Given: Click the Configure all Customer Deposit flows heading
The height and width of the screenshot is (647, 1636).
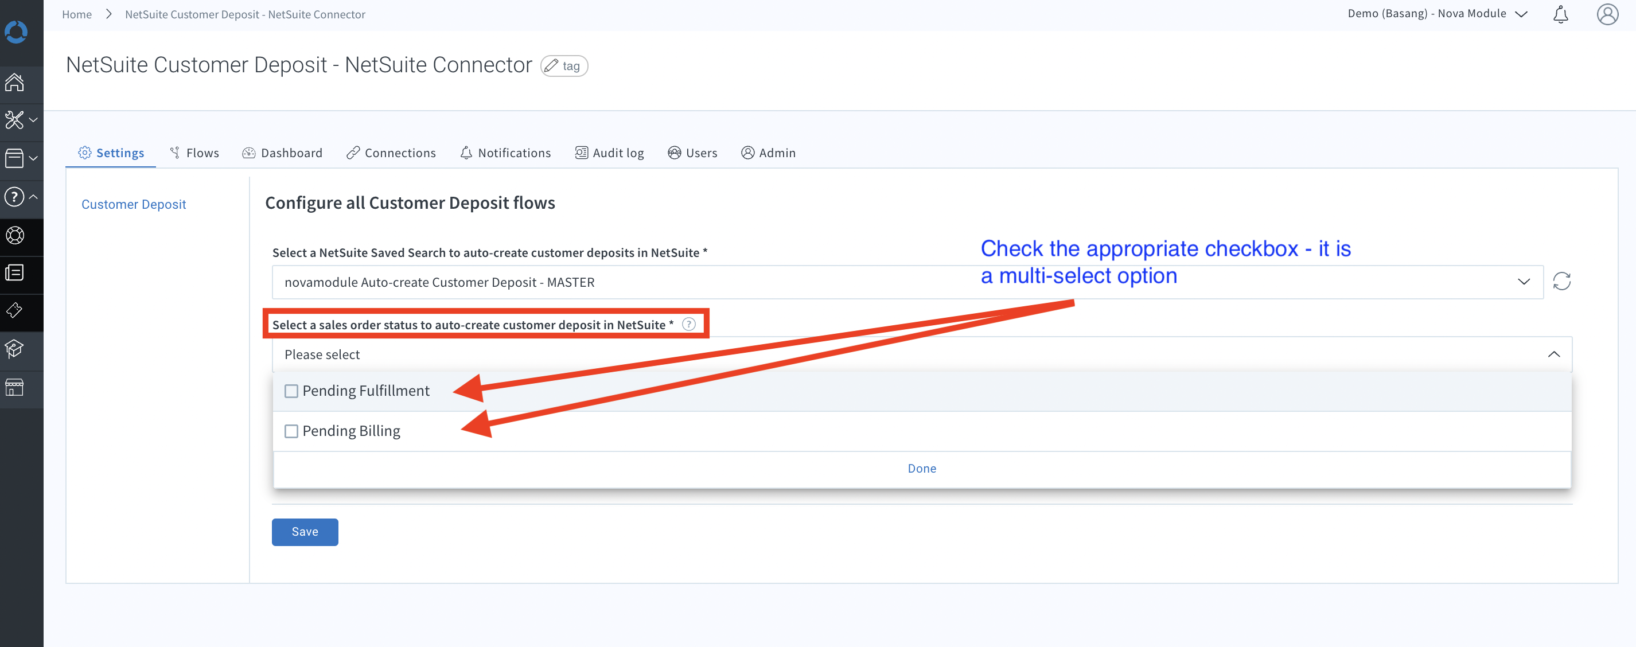Looking at the screenshot, I should point(410,203).
